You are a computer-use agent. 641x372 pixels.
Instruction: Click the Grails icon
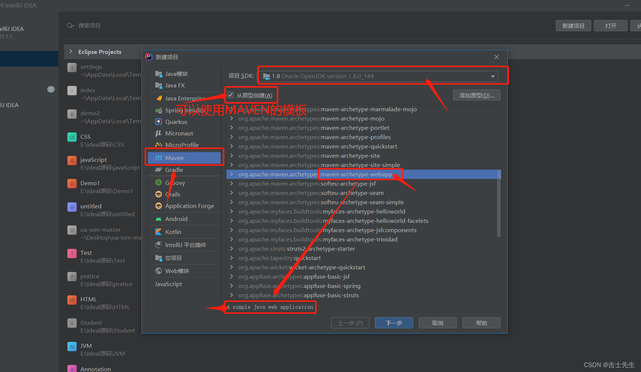pyautogui.click(x=159, y=194)
